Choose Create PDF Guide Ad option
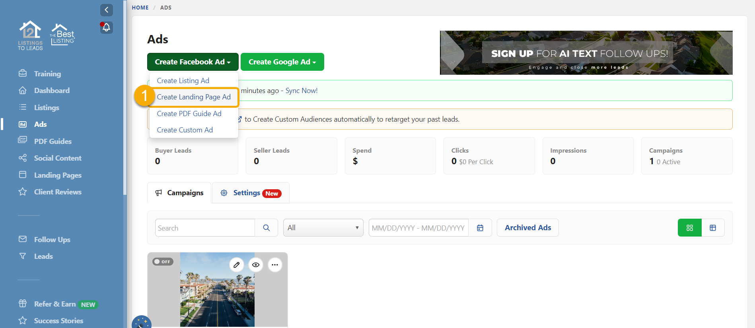The image size is (755, 328). (x=189, y=114)
